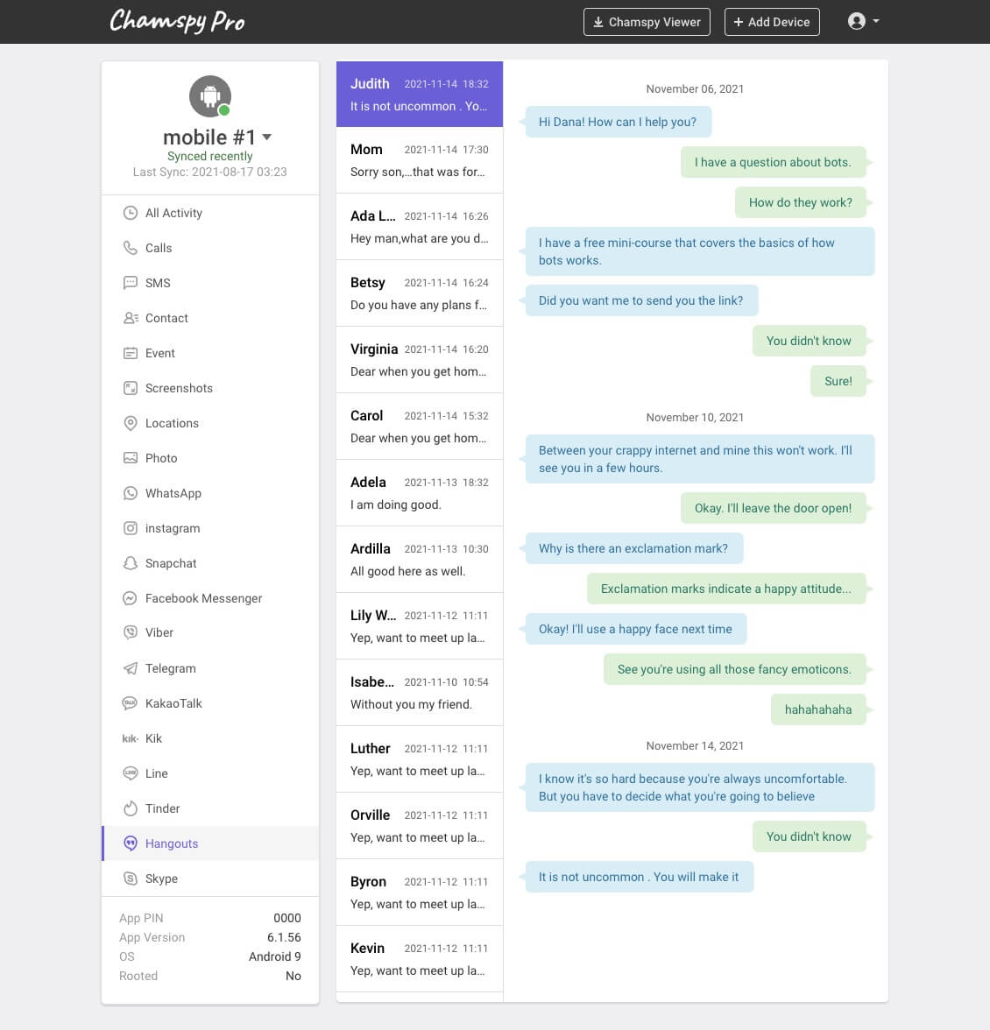Viewport: 990px width, 1030px height.
Task: Click message "Why is there an exclamation mark?"
Action: point(633,548)
